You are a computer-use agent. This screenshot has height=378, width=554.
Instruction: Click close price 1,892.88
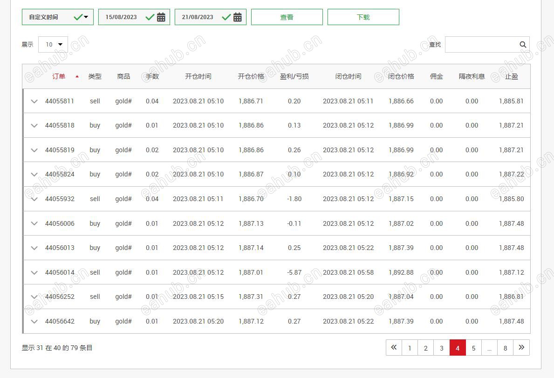[x=401, y=272]
